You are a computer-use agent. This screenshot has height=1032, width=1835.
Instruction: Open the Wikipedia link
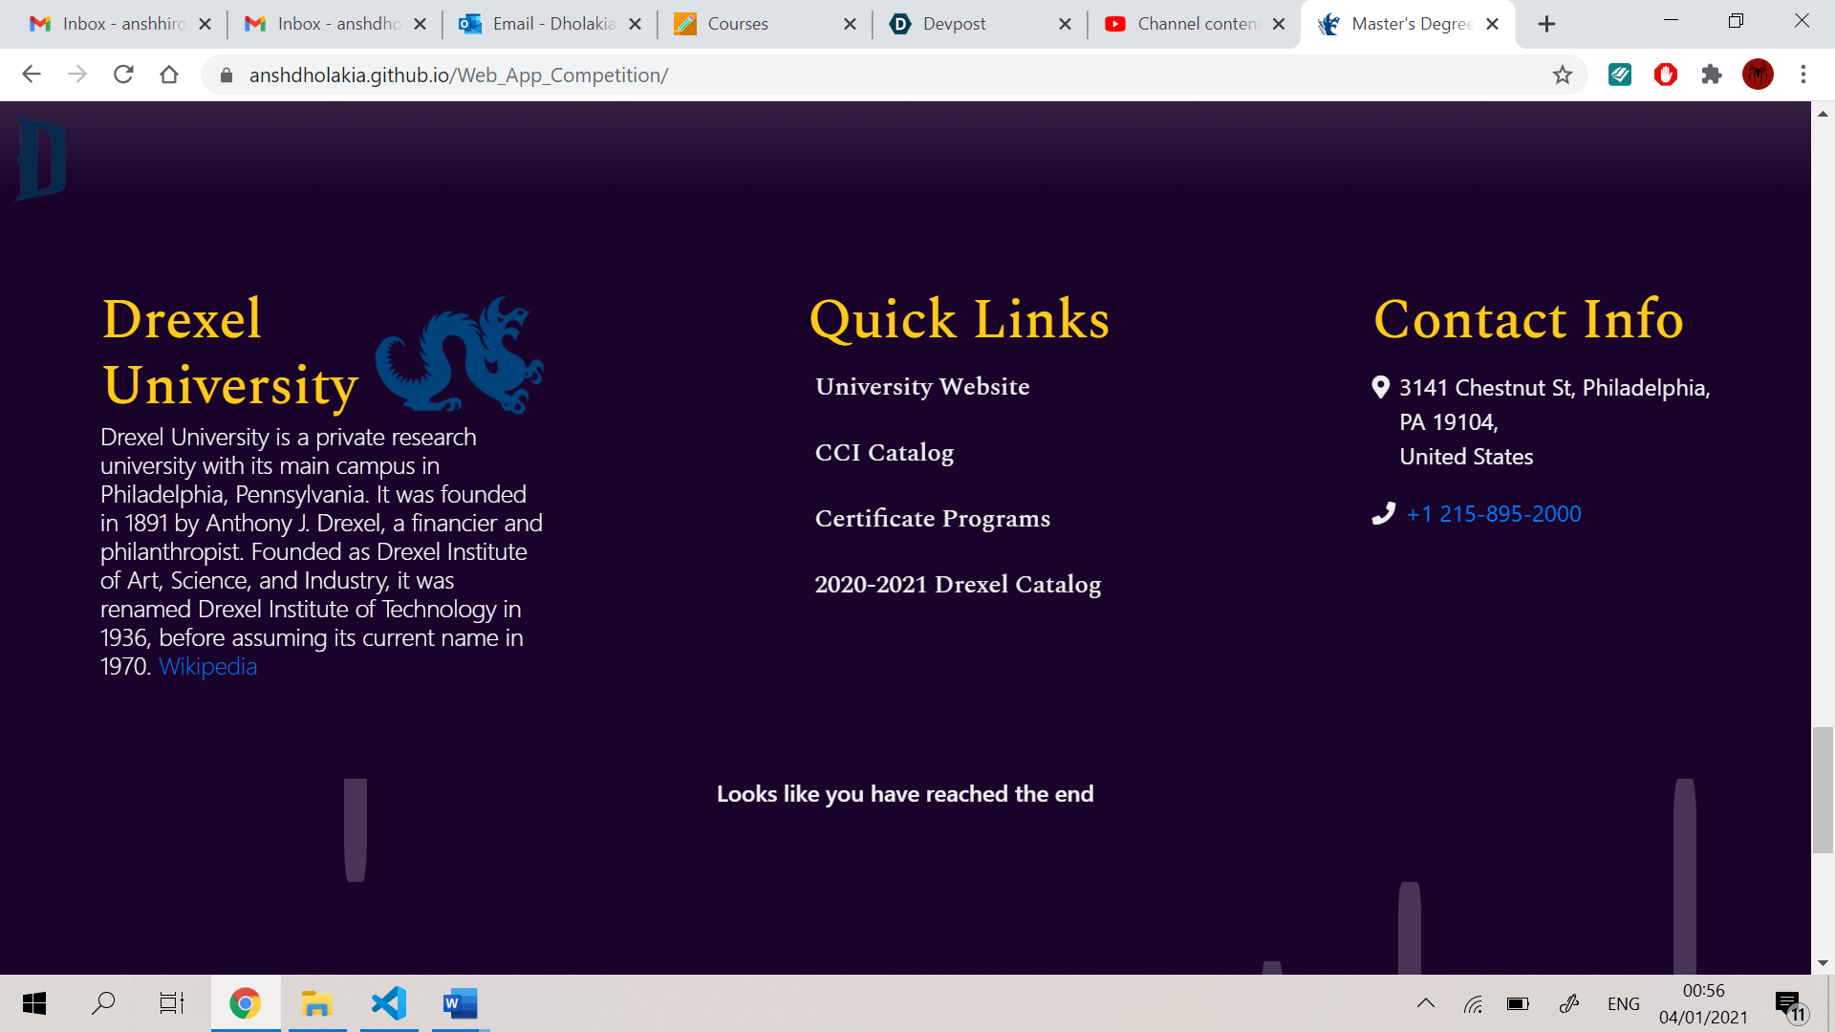[207, 667]
